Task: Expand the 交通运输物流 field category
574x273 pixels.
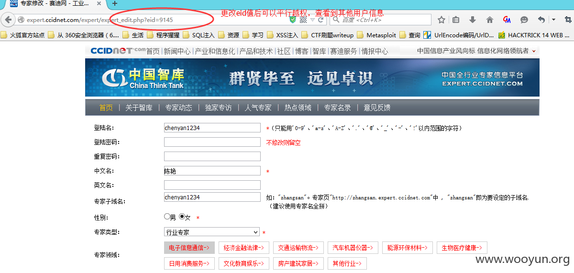Action: click(x=298, y=248)
